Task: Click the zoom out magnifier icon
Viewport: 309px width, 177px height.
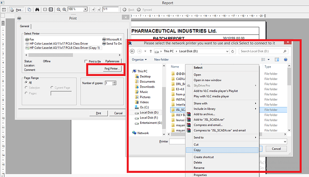Action: [59, 9]
